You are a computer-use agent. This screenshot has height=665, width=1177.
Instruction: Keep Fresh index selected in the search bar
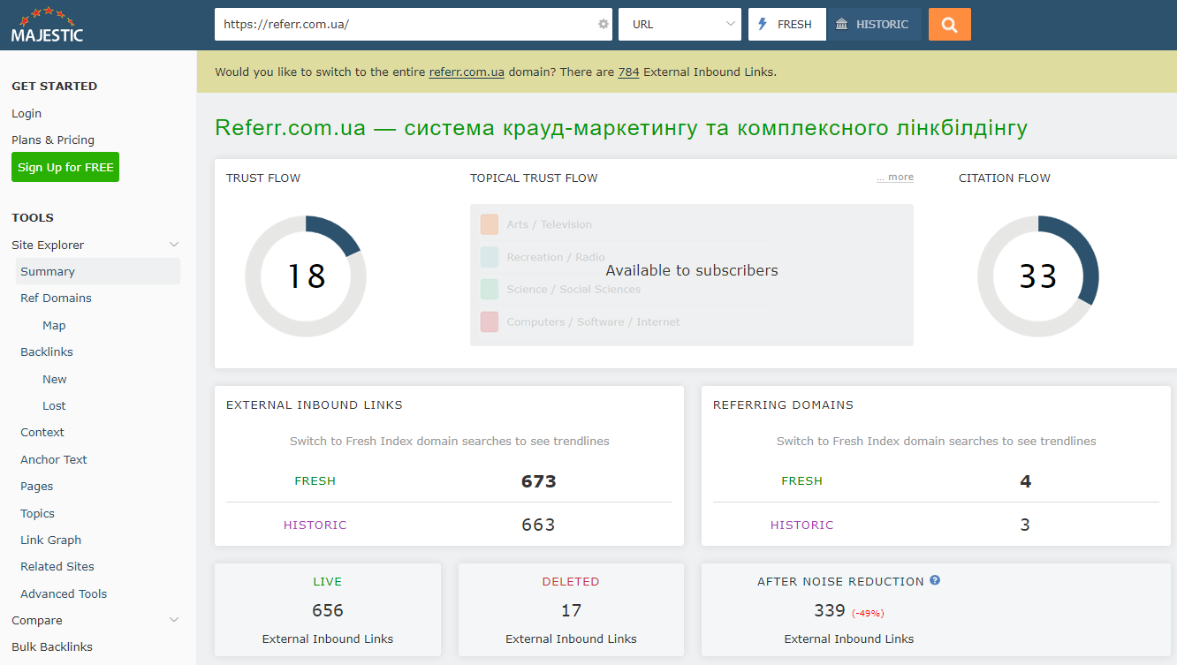point(786,24)
